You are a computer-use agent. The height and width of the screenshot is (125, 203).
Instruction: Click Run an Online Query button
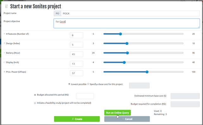[118, 113]
